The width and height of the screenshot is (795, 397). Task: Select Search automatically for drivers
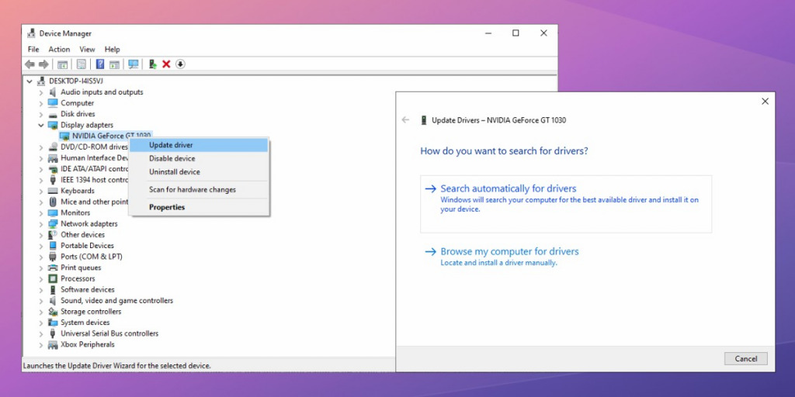[566, 204]
